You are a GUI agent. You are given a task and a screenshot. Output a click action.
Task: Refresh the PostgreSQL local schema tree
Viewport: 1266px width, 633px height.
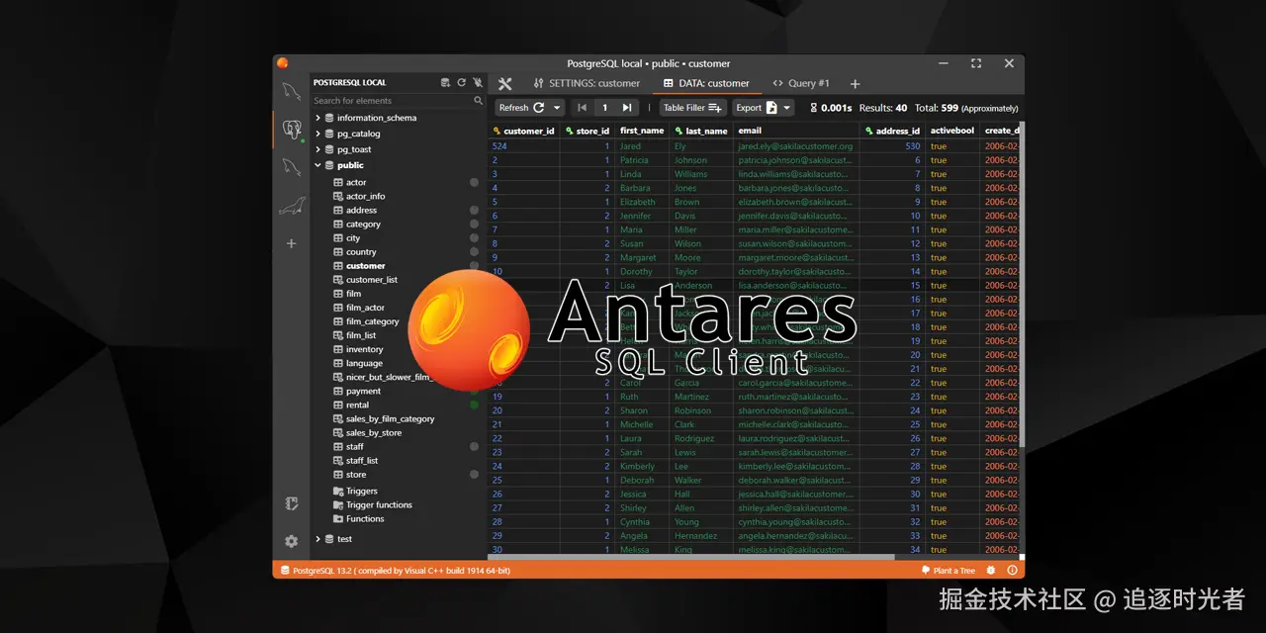click(461, 83)
